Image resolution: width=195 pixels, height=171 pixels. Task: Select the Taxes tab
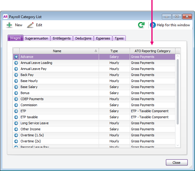point(119,38)
